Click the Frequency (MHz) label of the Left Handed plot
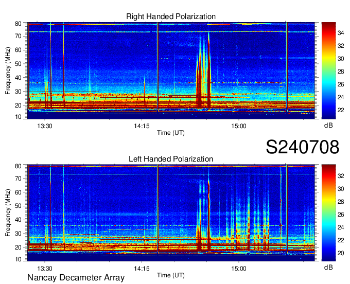The width and height of the screenshot is (350, 284). [x=8, y=213]
